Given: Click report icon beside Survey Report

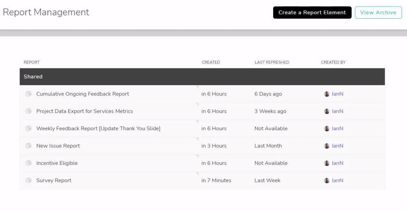Looking at the screenshot, I should (28, 180).
